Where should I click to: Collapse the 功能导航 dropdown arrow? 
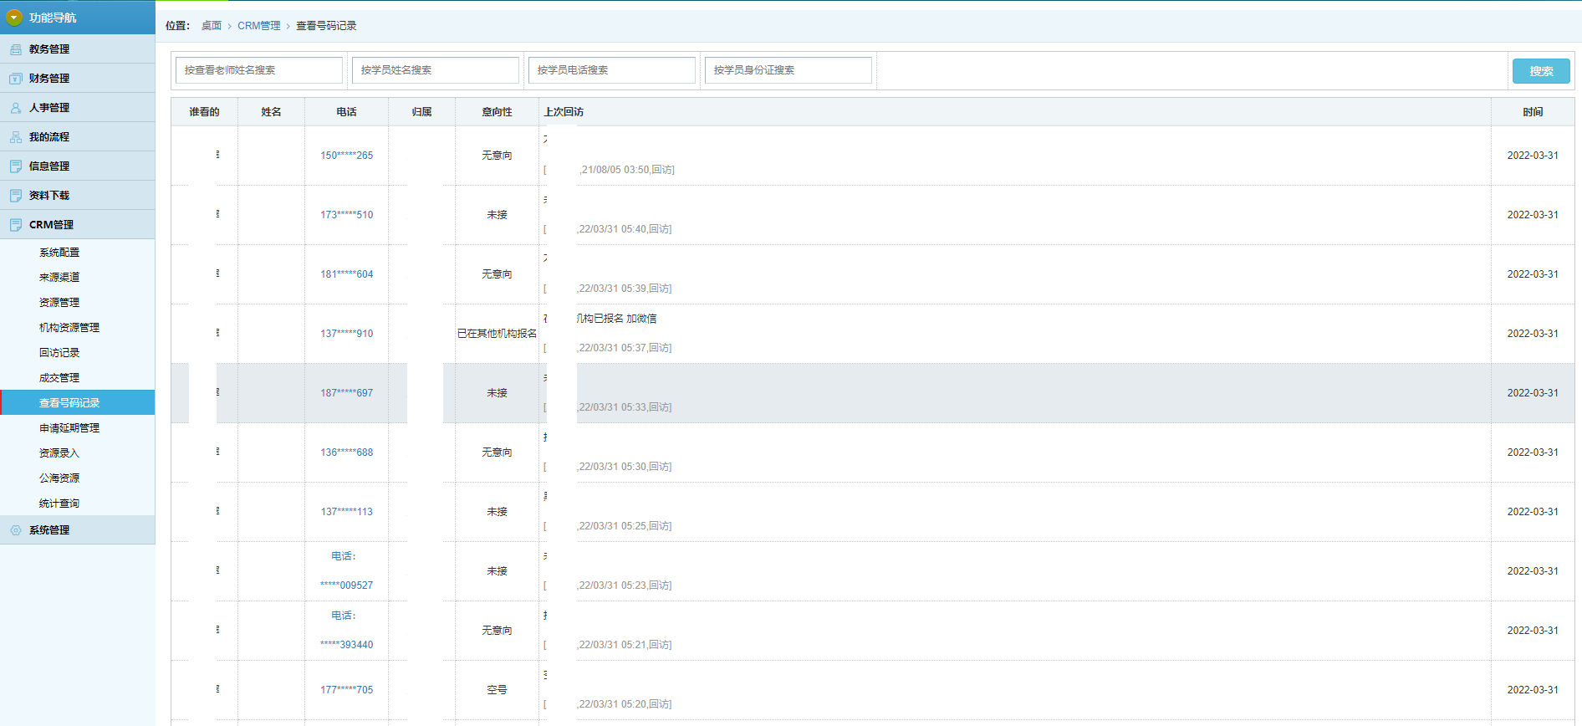click(x=14, y=18)
